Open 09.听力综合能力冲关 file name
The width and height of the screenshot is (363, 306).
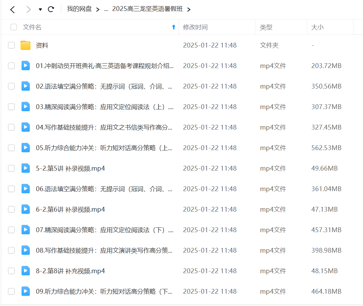(x=104, y=291)
